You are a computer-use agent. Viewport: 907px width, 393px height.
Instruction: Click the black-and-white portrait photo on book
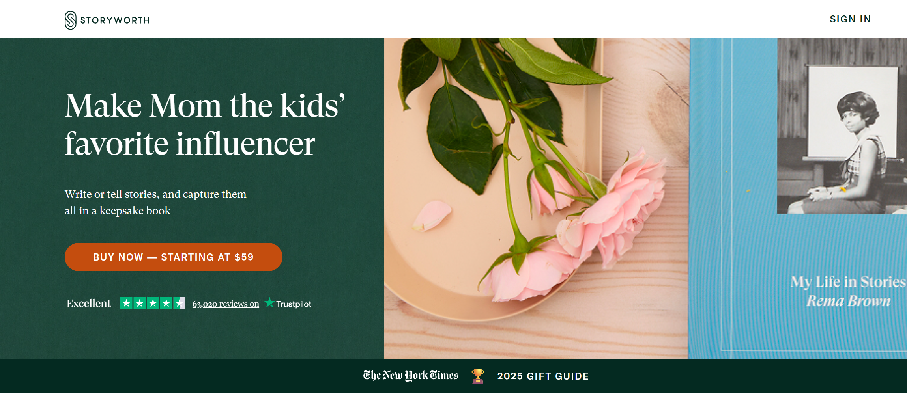[842, 126]
